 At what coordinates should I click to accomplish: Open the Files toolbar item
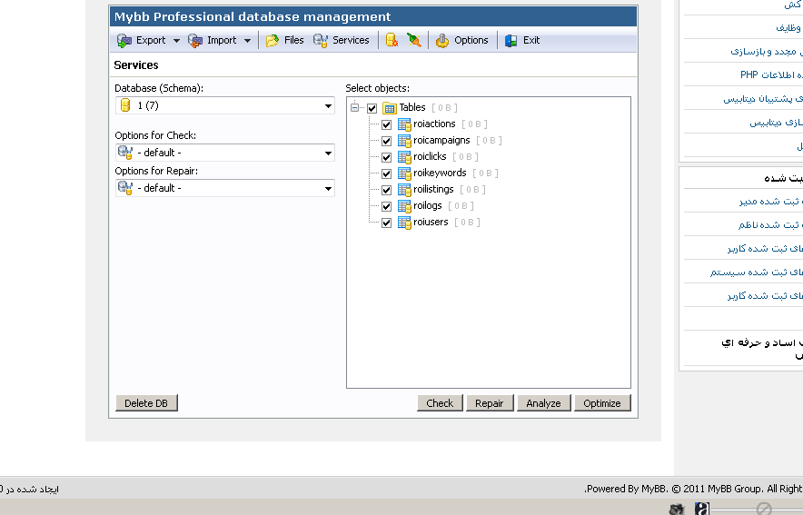[284, 41]
